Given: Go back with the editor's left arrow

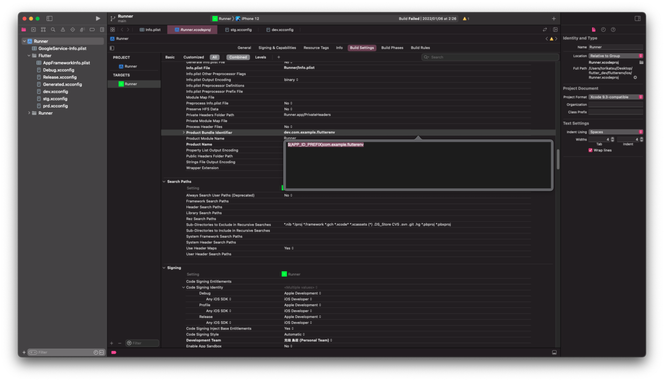Looking at the screenshot, I should tap(122, 29).
